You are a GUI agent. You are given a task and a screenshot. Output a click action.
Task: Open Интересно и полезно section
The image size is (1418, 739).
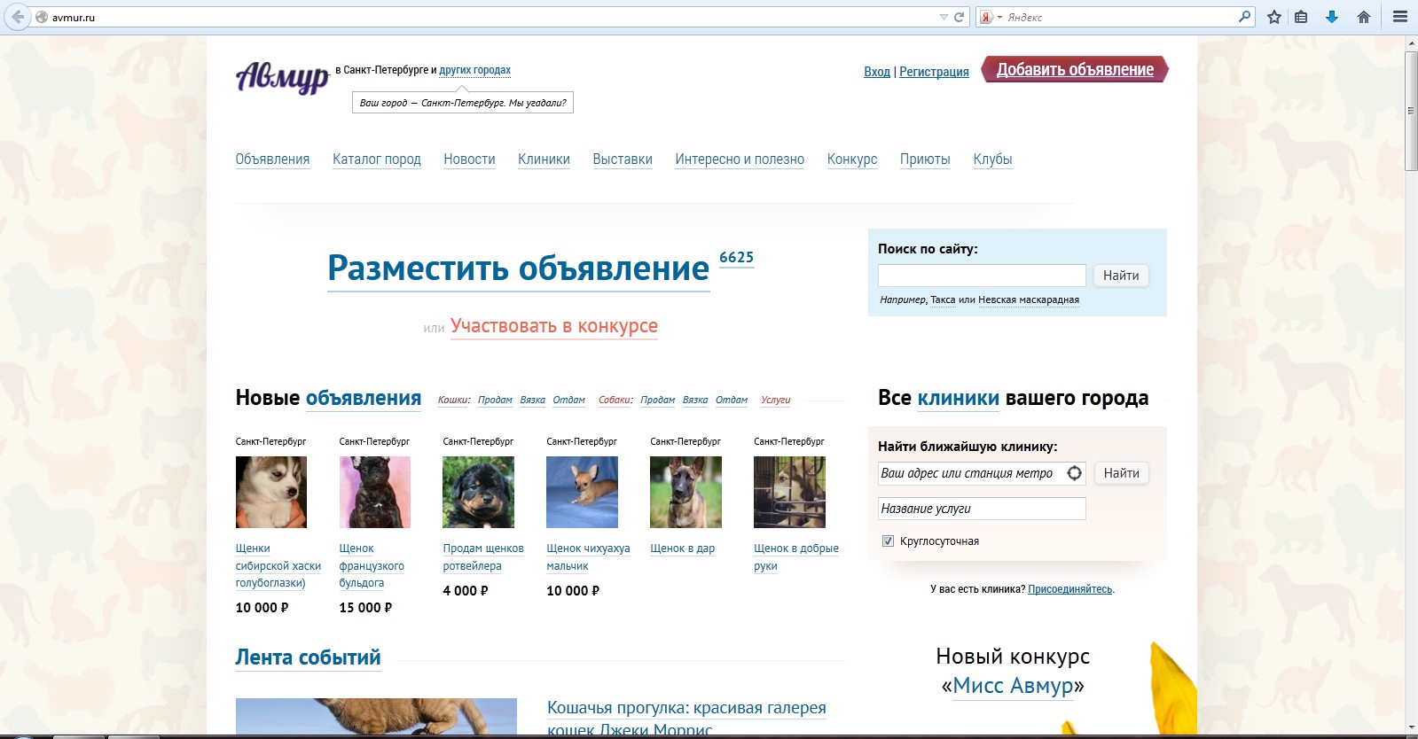740,159
